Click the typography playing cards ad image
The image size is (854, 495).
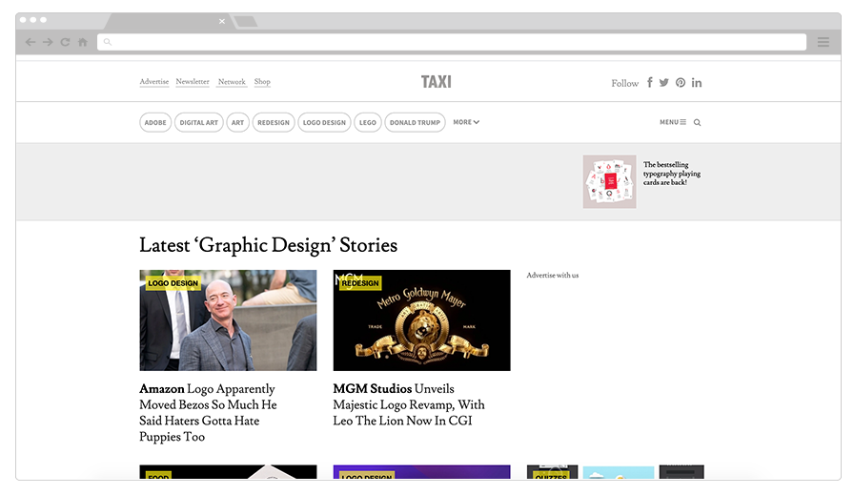[609, 181]
